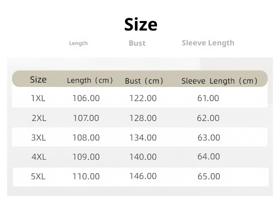The width and height of the screenshot is (280, 203).
Task: Select the 128.00 bust value
Action: [x=143, y=118]
